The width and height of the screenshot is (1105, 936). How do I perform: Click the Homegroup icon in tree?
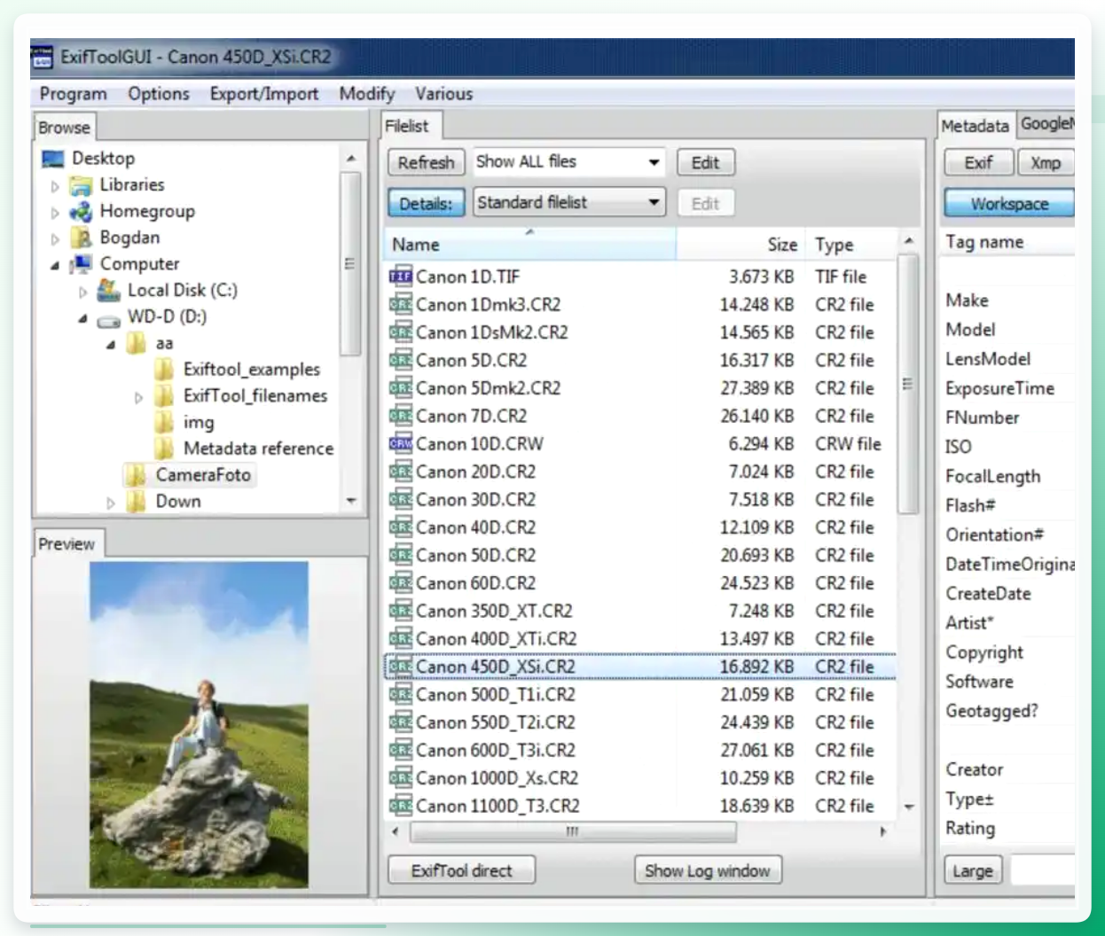(x=81, y=212)
